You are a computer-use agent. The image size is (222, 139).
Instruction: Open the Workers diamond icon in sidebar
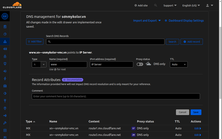pyautogui.click(x=5, y=93)
